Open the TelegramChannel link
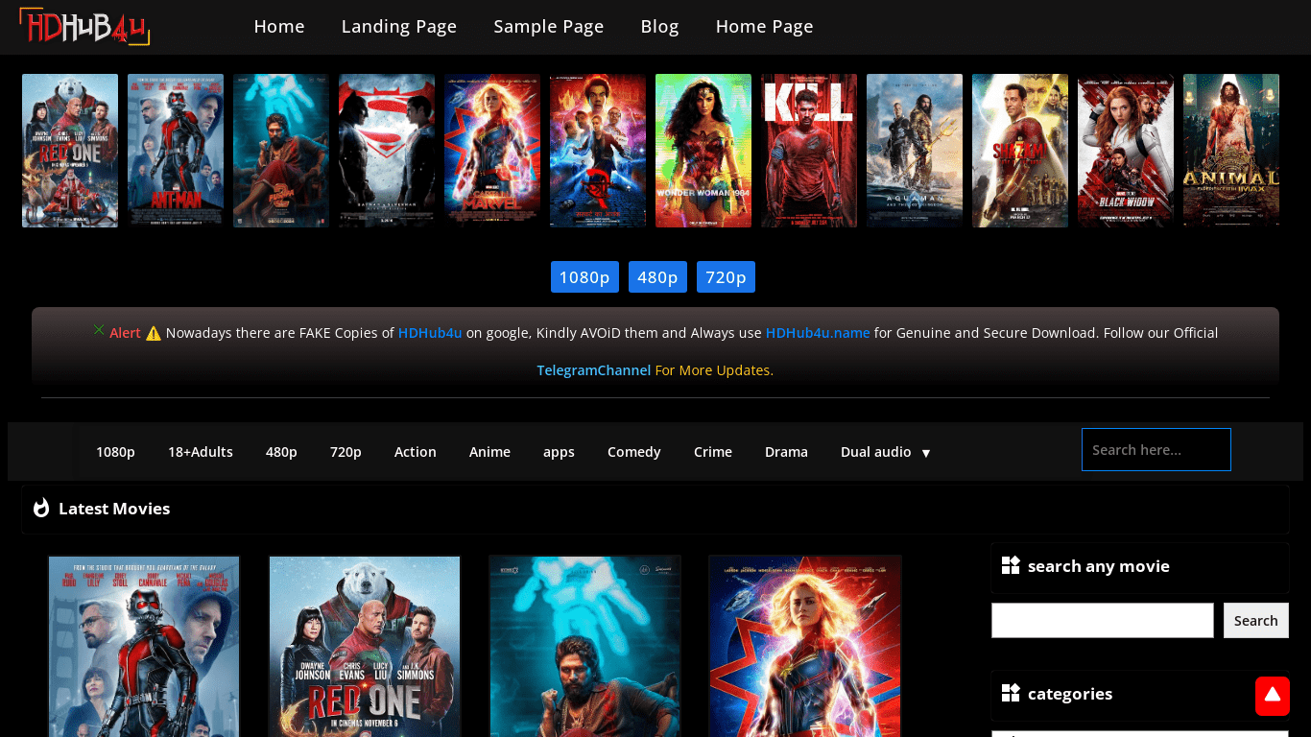1311x737 pixels. (x=593, y=370)
